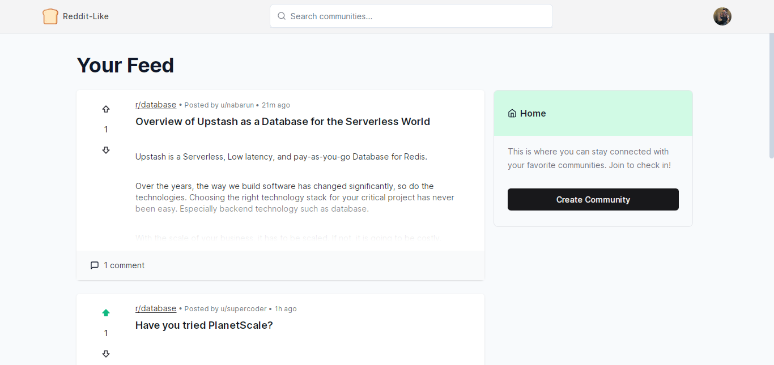Image resolution: width=774 pixels, height=365 pixels.
Task: Downvote the Upstash overview post
Action: click(x=106, y=150)
